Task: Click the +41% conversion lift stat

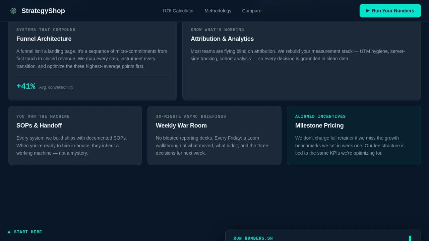Action: pos(26,86)
